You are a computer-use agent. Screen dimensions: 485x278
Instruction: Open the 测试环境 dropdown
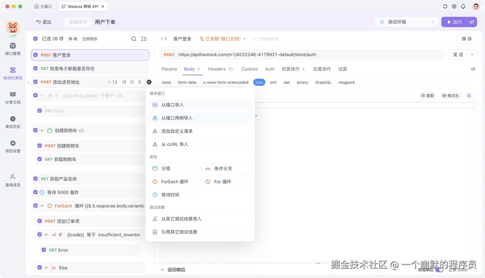tap(406, 22)
